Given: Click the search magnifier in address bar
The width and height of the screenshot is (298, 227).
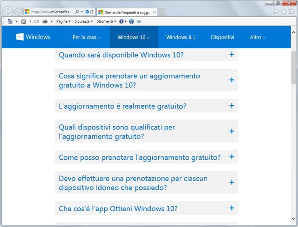Looking at the screenshot, I should 77,12.
